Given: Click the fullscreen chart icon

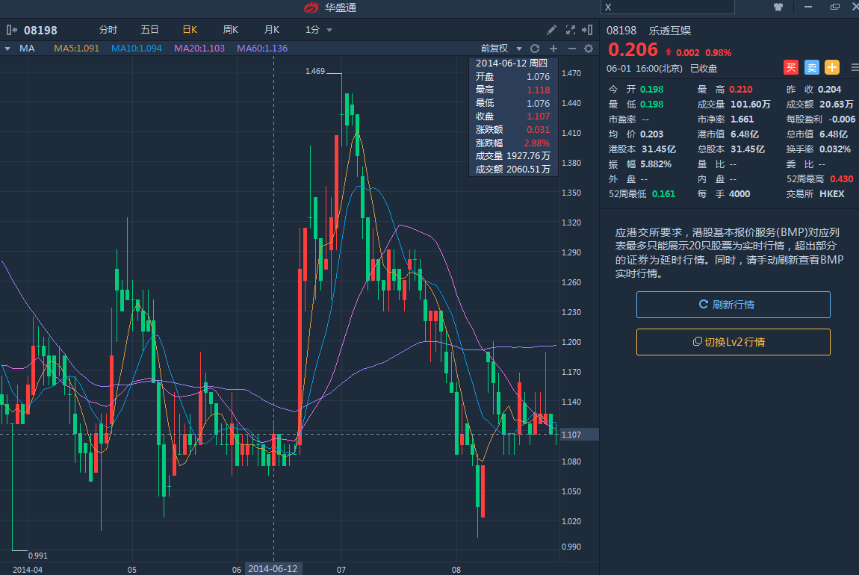Looking at the screenshot, I should (x=571, y=30).
